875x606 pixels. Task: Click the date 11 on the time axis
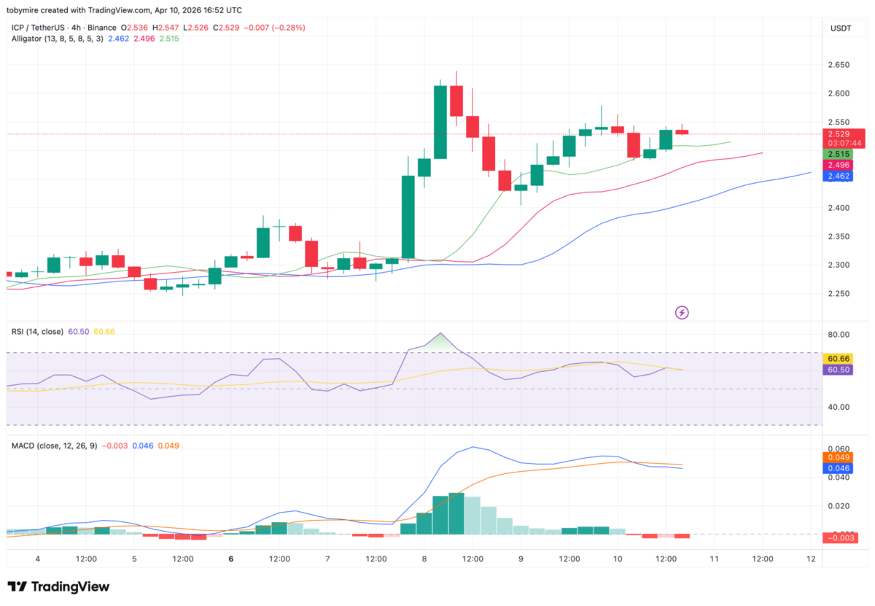pos(714,559)
